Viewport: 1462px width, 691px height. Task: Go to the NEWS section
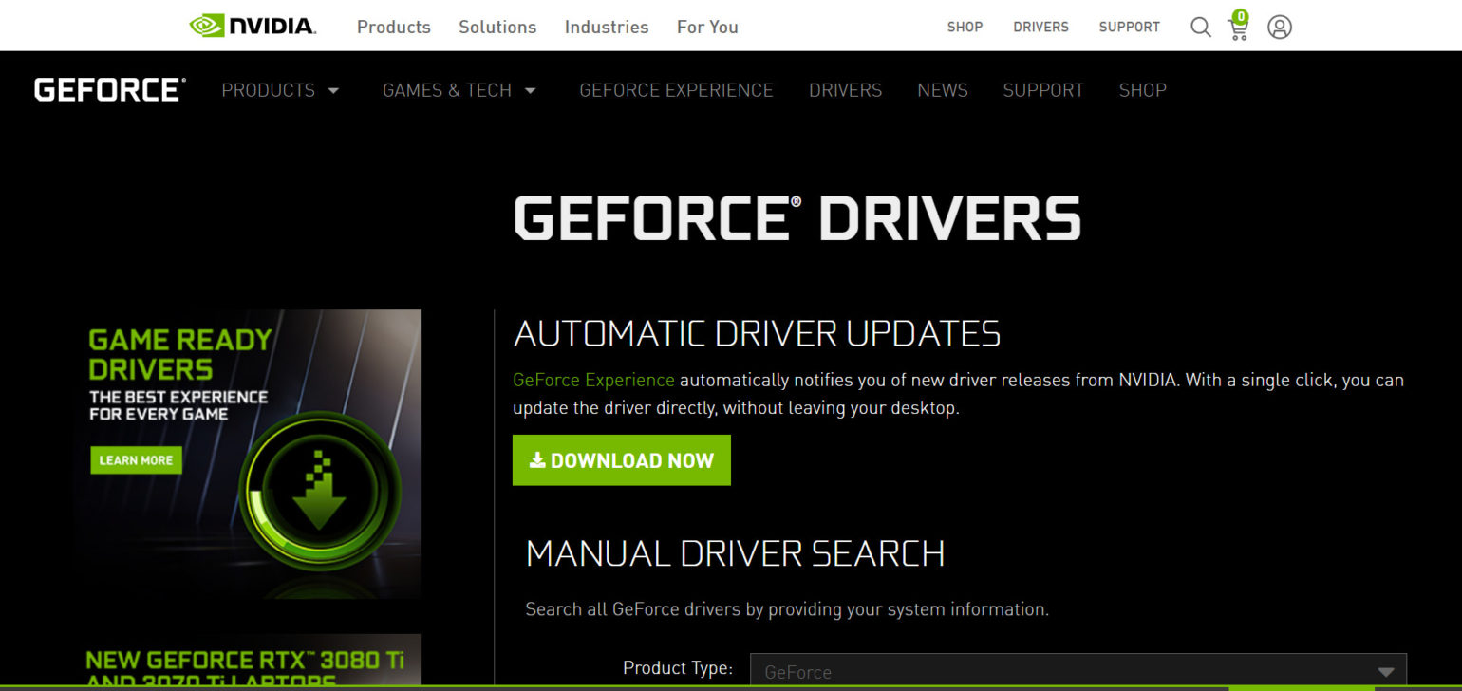[x=942, y=90]
